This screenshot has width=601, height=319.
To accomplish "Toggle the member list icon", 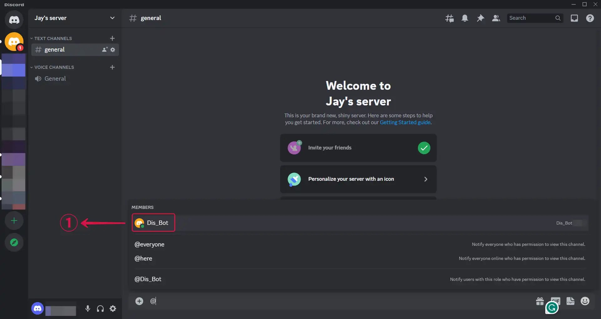I will pyautogui.click(x=496, y=18).
